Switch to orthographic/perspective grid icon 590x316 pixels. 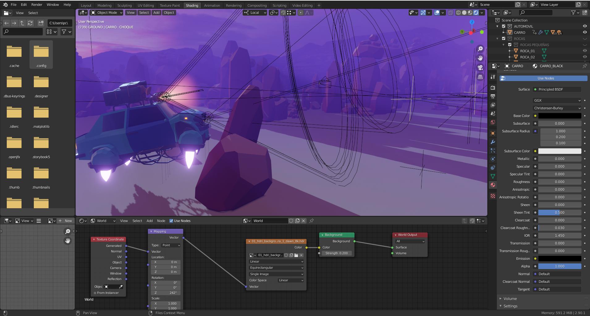pos(480,77)
